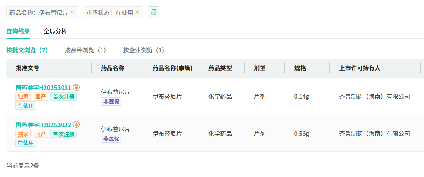The width and height of the screenshot is (424, 177).
Task: Click the 上市许可持有人 column header
Action: tap(360, 68)
